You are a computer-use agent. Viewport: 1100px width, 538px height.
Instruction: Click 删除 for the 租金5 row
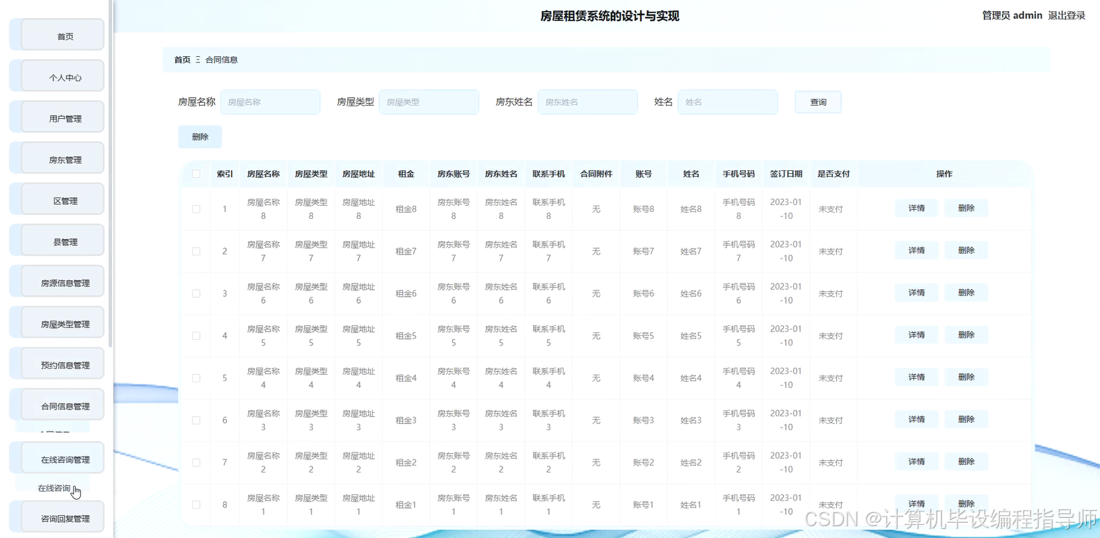[966, 335]
